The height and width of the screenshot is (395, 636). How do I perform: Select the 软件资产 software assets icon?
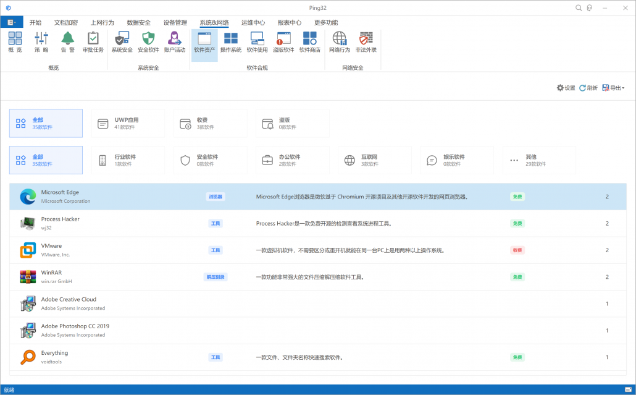pos(204,45)
